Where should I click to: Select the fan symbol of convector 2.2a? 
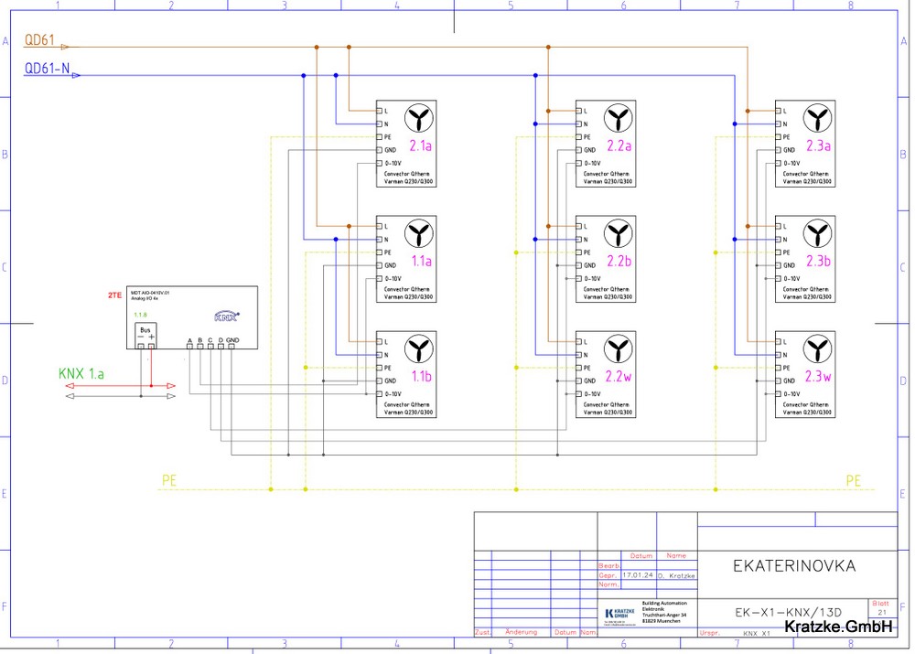(619, 117)
